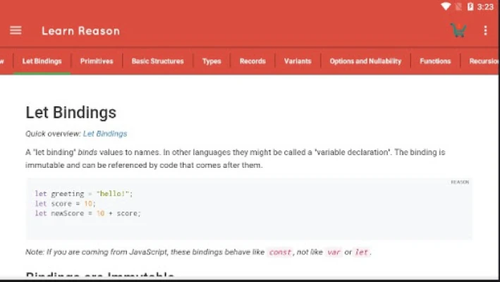Go to the Types tab
Image resolution: width=500 pixels, height=282 pixels.
(212, 61)
